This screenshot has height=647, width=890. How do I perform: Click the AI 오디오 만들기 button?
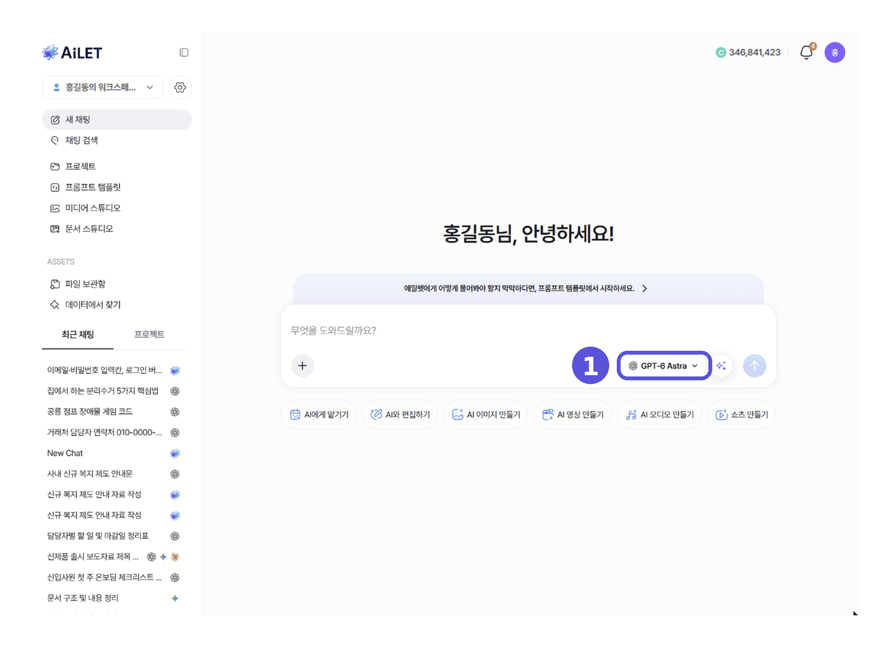point(659,415)
